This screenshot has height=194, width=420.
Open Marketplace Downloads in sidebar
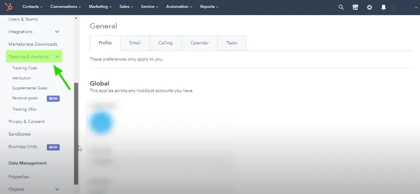coord(33,44)
